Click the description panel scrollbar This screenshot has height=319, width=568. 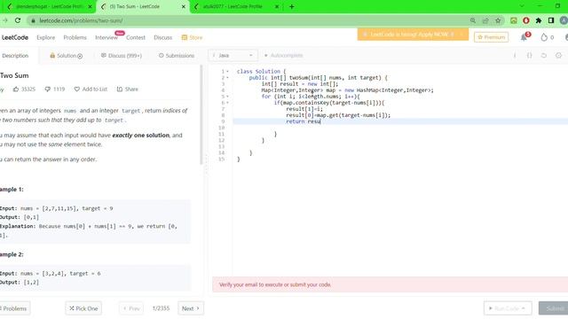pos(201,115)
